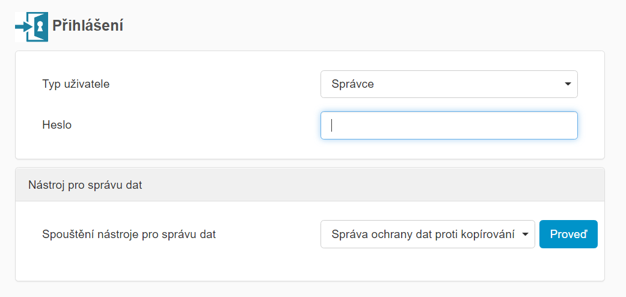Click the right end of the Heslo input
The height and width of the screenshot is (297, 626).
click(x=565, y=125)
